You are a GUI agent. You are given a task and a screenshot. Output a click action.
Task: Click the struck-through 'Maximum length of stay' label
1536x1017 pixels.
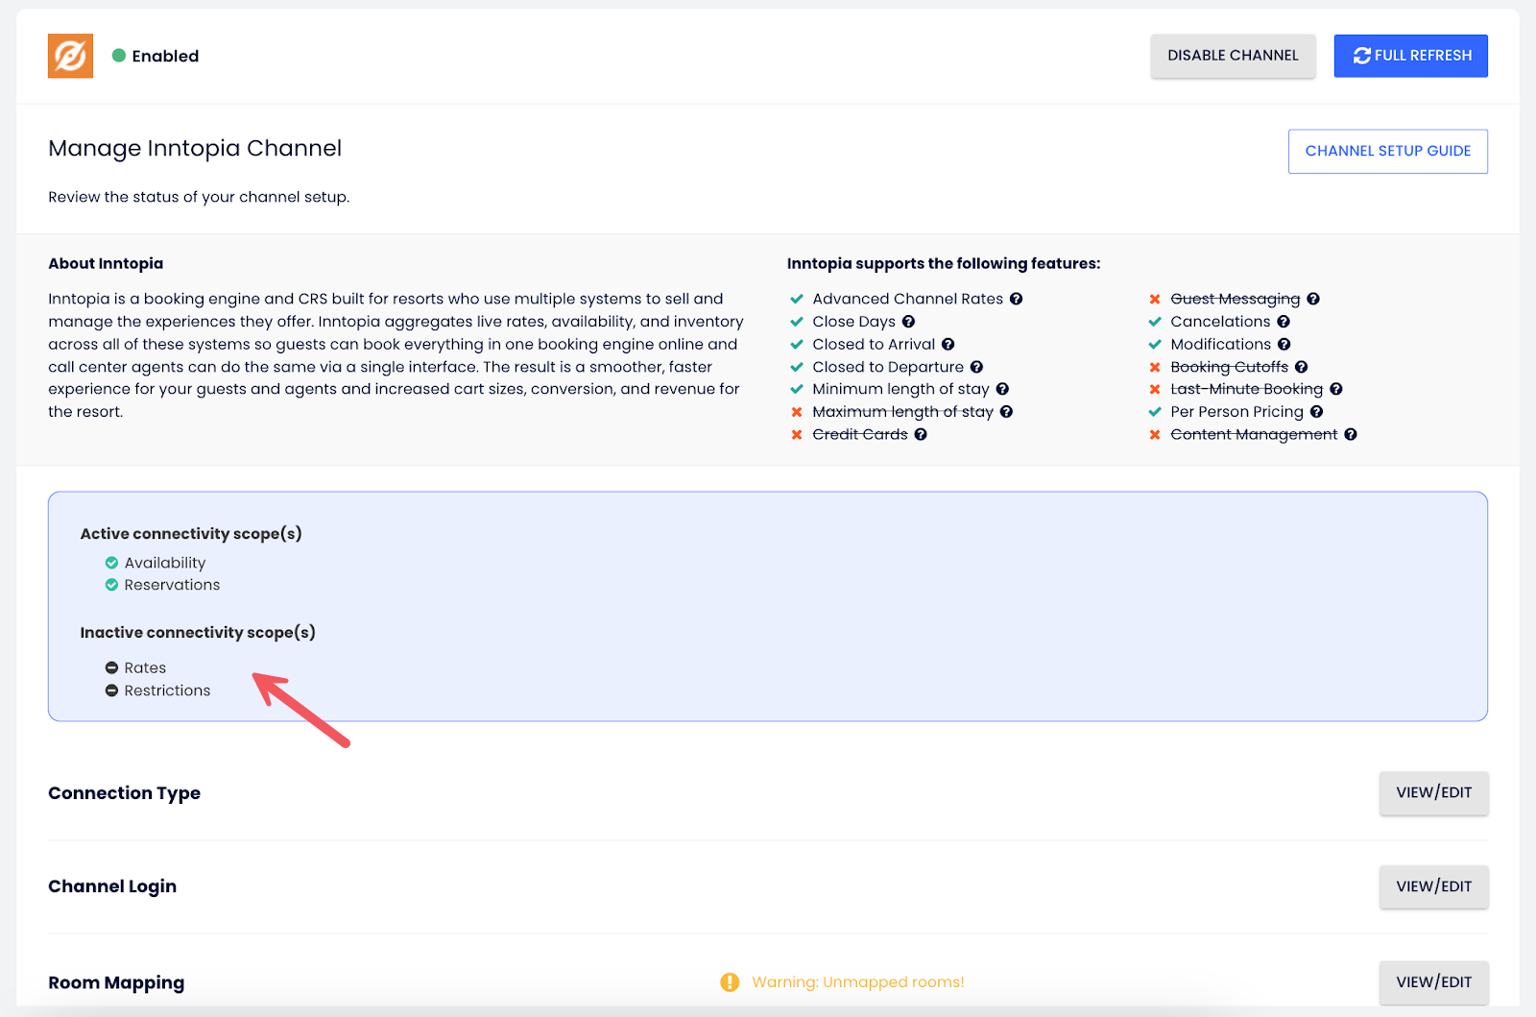pos(902,412)
